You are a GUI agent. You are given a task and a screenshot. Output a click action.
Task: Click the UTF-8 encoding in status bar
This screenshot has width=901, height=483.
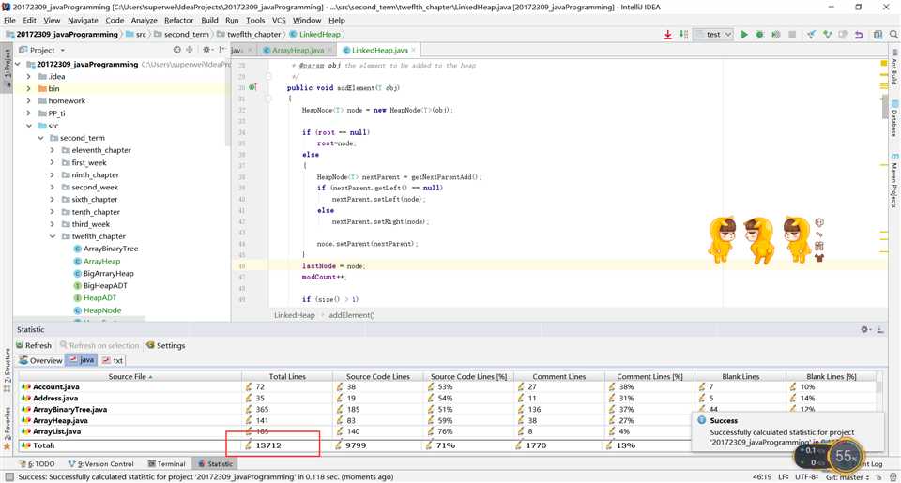coord(805,477)
